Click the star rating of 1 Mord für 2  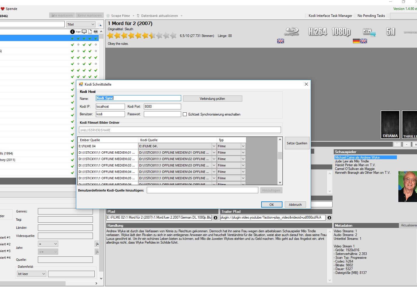coord(142,36)
